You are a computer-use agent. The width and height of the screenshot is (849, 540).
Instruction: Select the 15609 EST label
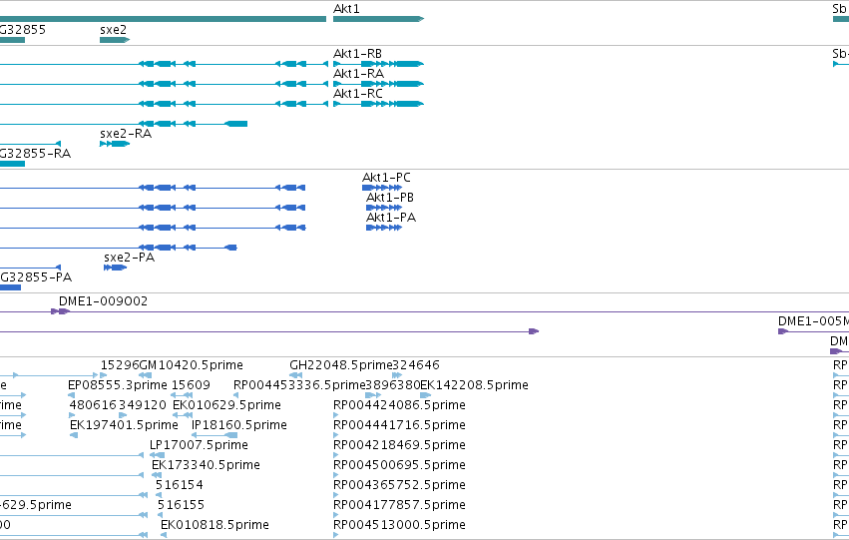191,385
